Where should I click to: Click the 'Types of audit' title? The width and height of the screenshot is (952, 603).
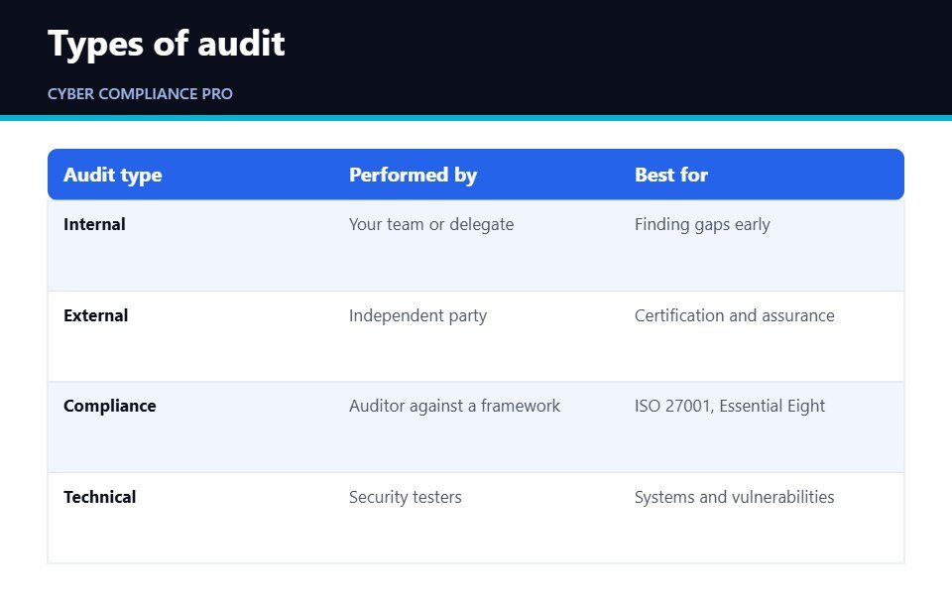click(167, 44)
